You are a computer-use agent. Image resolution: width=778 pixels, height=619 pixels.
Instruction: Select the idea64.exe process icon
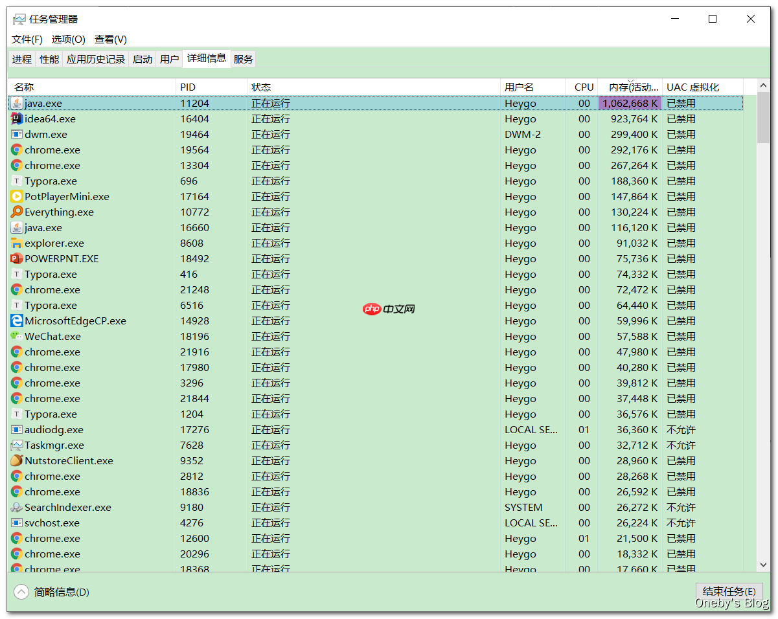15,118
